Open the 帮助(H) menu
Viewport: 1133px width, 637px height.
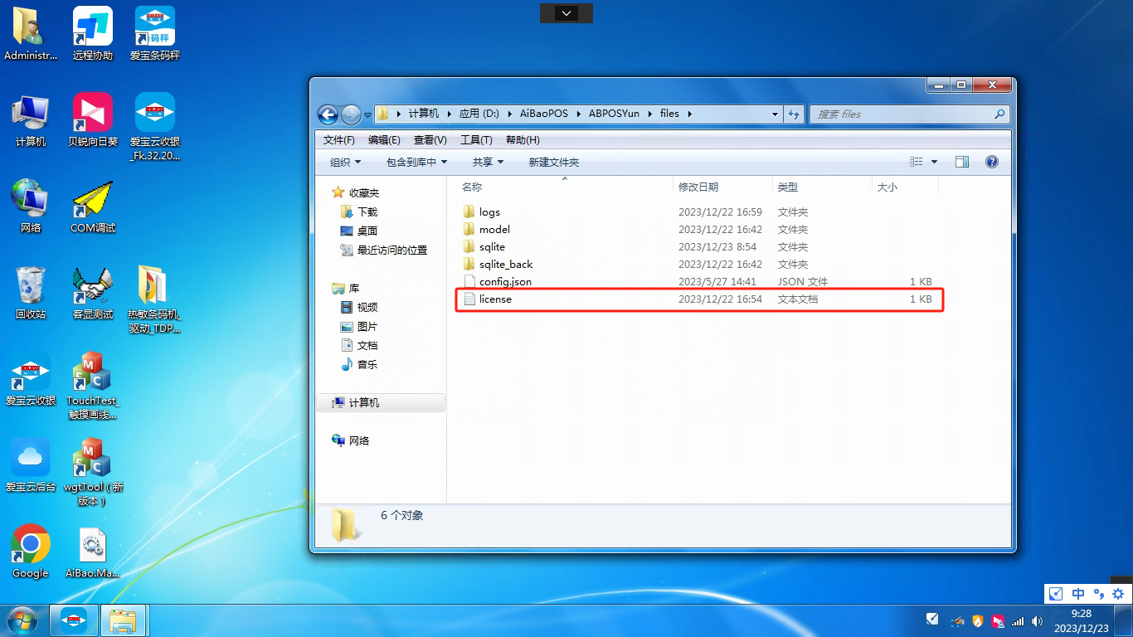click(x=523, y=139)
